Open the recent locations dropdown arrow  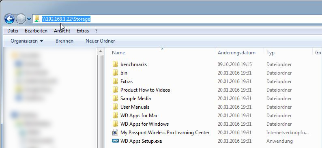[x=29, y=19]
